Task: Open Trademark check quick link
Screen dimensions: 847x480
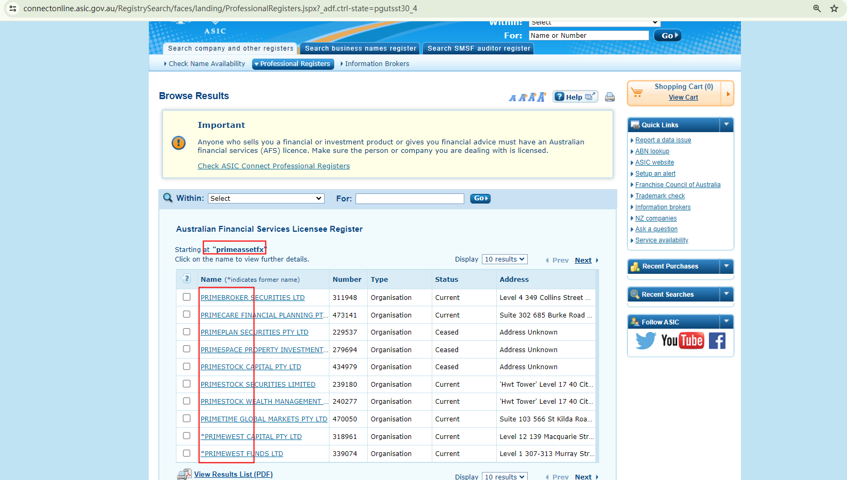Action: 660,196
